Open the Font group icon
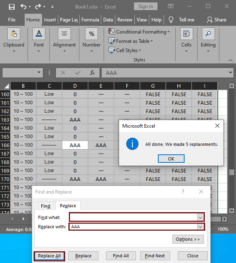Viewport: 236px width, 263px height. coord(39,34)
